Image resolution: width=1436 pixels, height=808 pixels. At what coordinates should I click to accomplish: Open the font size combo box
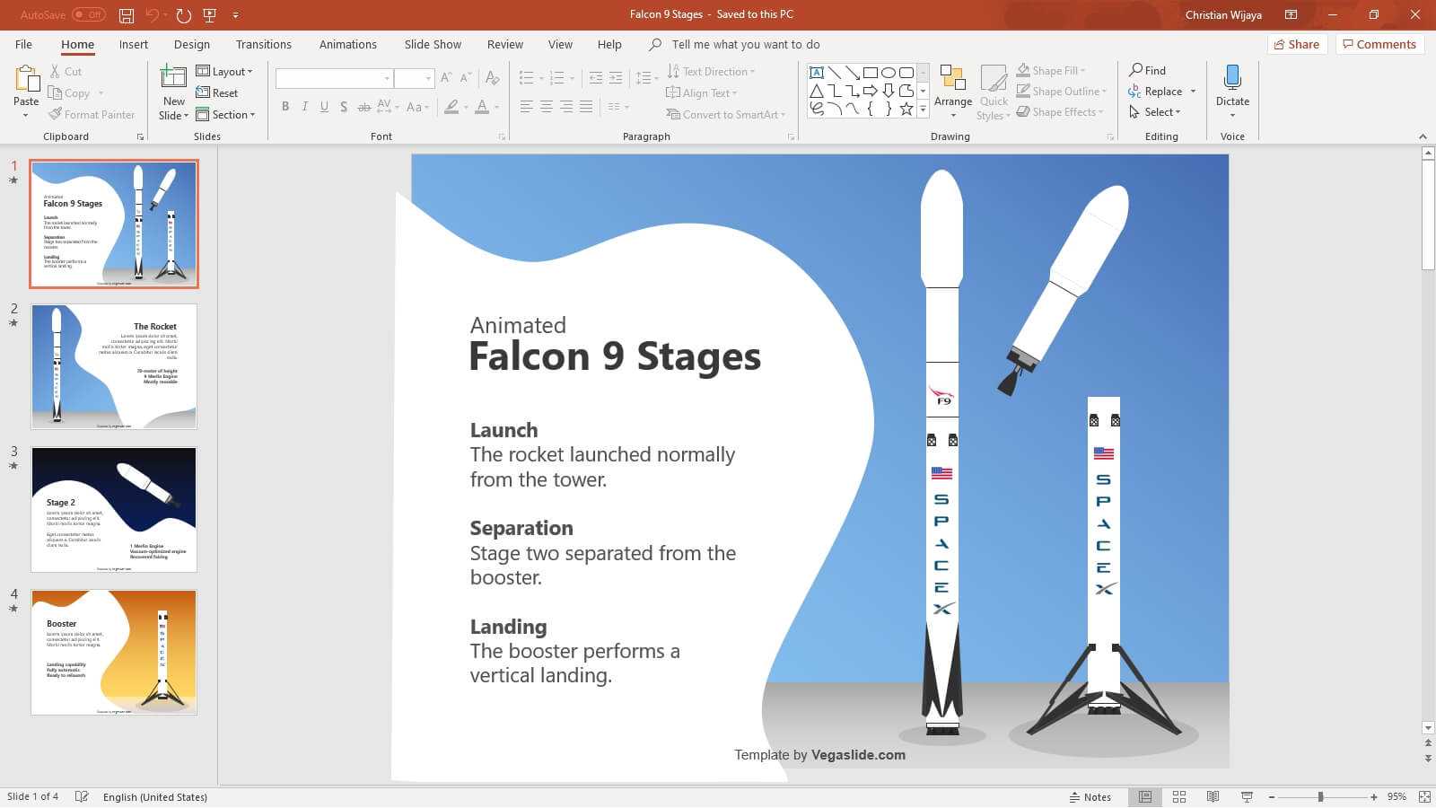414,78
